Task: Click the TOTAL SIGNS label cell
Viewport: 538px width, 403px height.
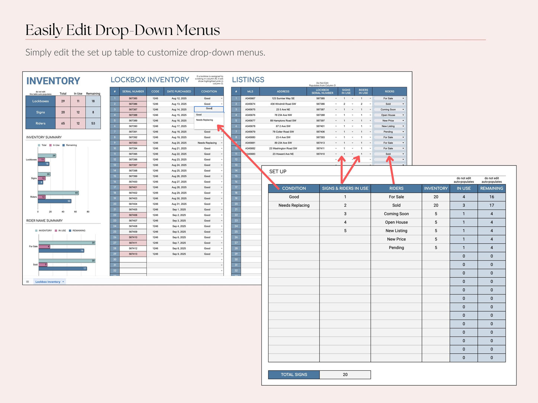Action: (294, 375)
